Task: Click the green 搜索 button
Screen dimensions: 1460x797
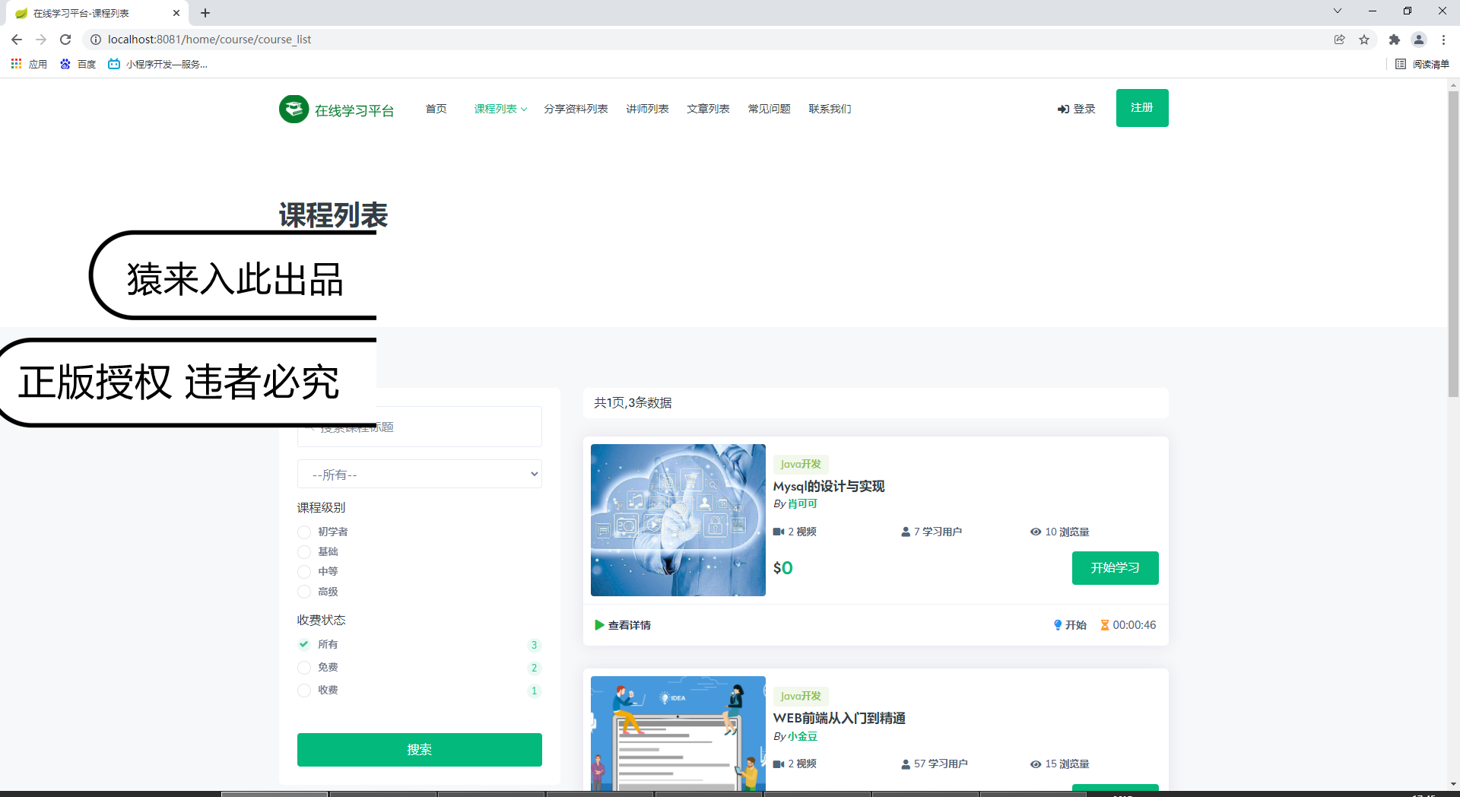Action: 420,750
